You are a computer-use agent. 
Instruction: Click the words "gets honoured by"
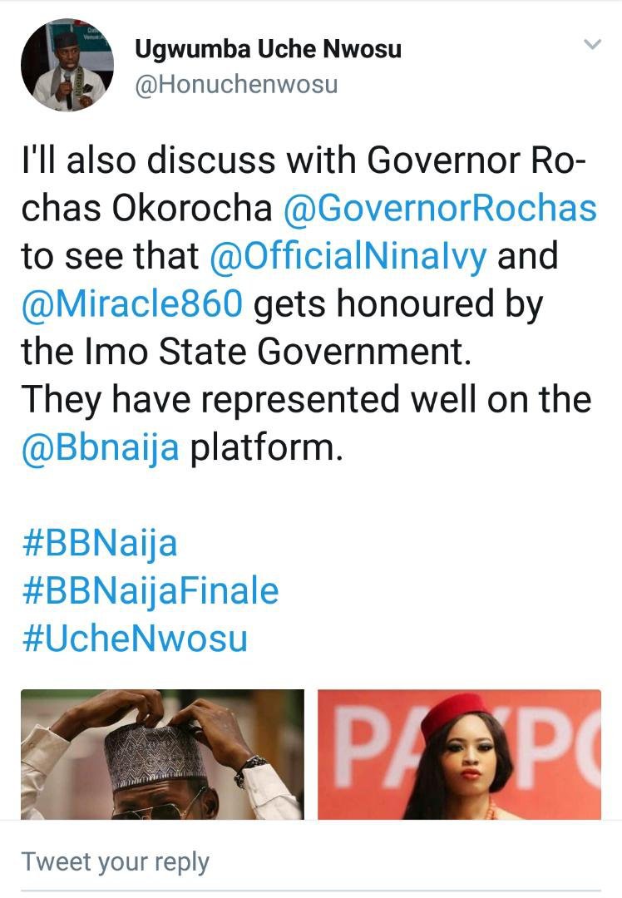[398, 305]
